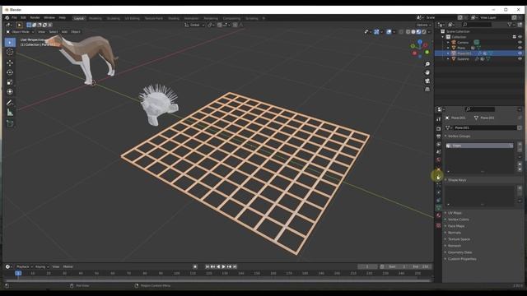Image resolution: width=527 pixels, height=296 pixels.
Task: Play the animation forward
Action: pos(223,266)
